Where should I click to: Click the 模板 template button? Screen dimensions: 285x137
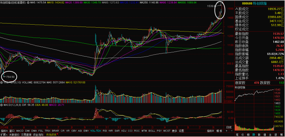(x=219, y=131)
